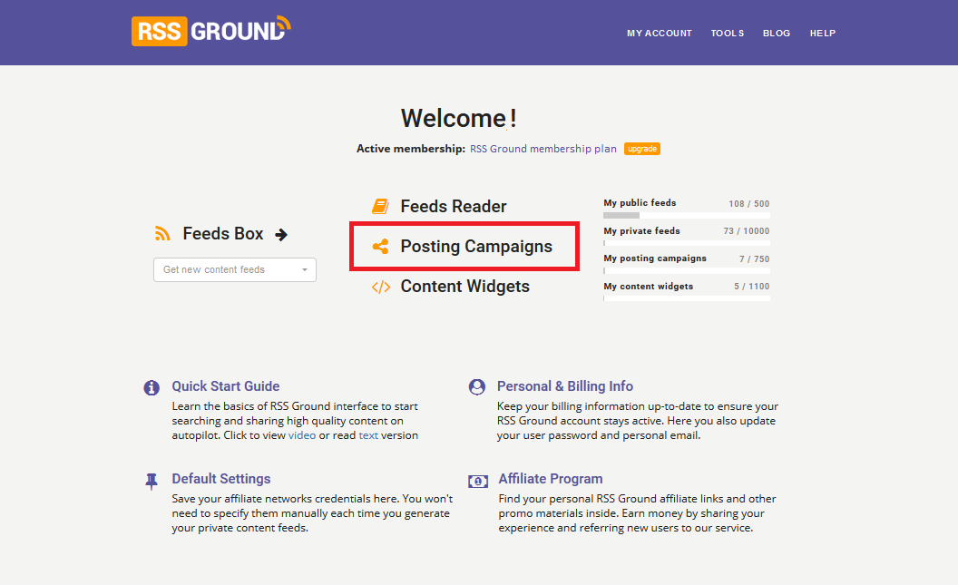958x585 pixels.
Task: Open the Affiliate Program link
Action: tap(551, 479)
